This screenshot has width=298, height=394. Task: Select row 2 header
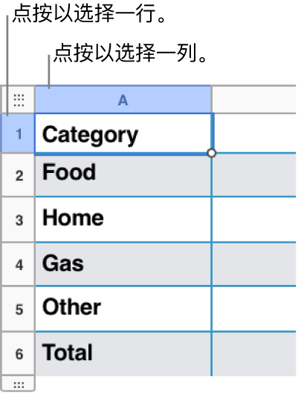pos(19,175)
